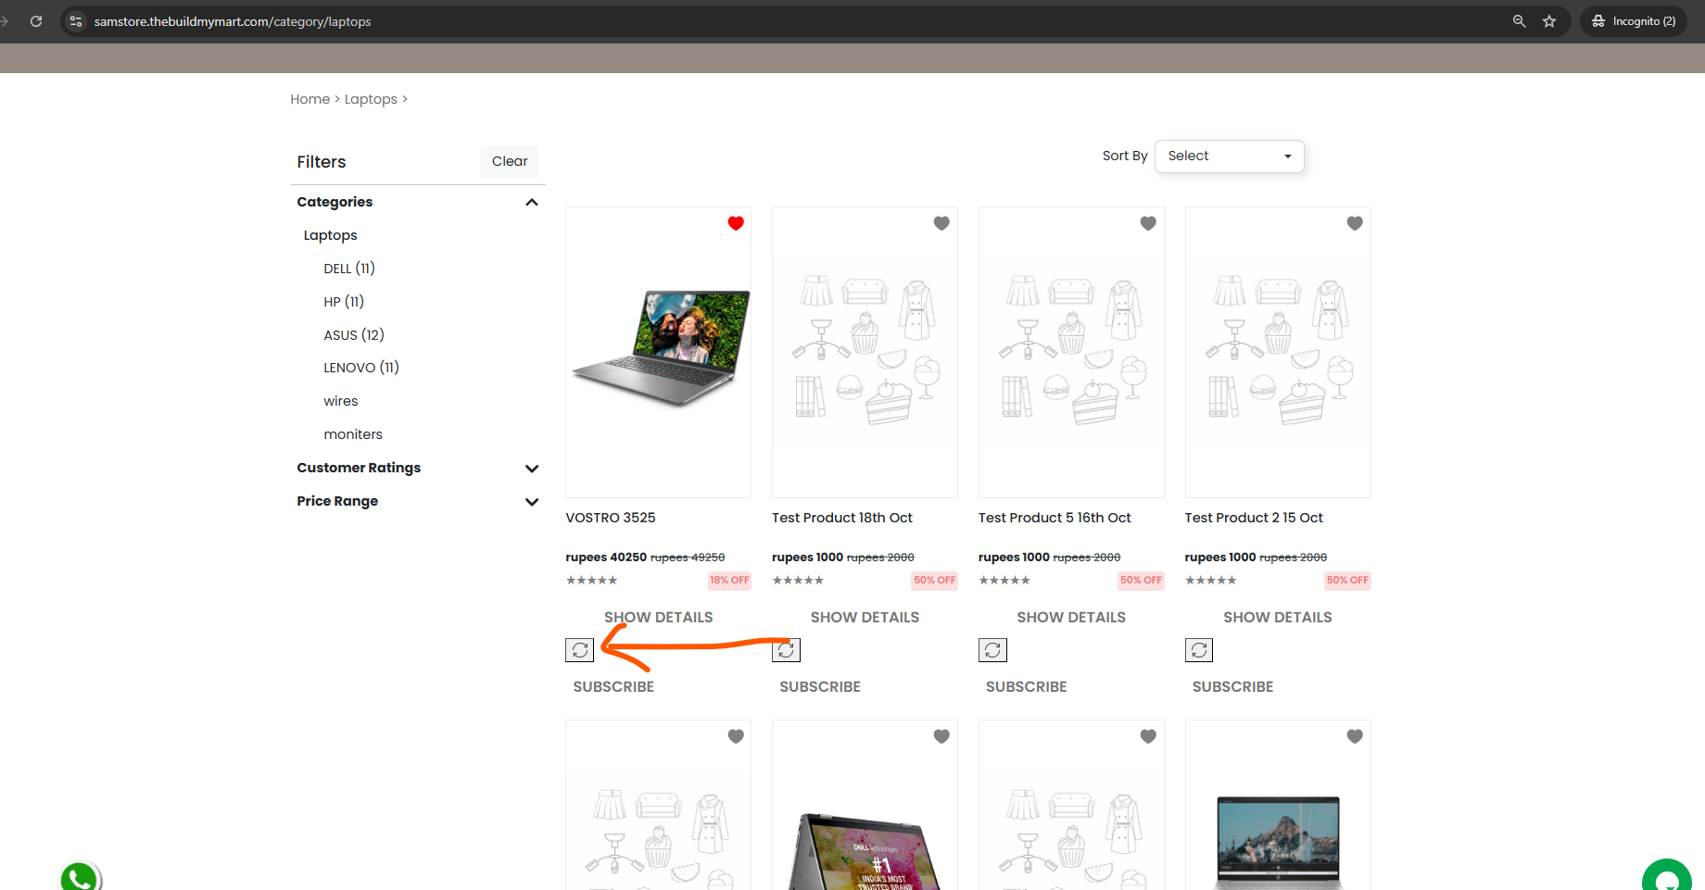Open the VOSTRO 3525 product title
This screenshot has height=890, width=1705.
pos(611,518)
